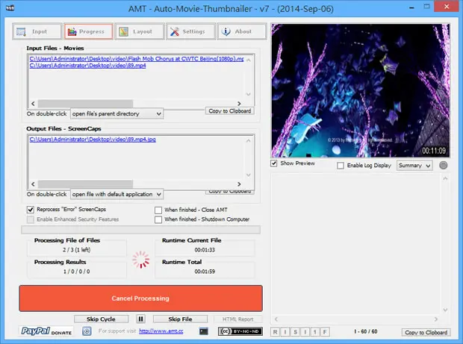Click the input files horizontal scrollbar
463x344 pixels.
[136, 104]
